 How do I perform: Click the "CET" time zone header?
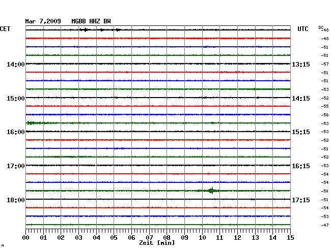click(x=5, y=29)
